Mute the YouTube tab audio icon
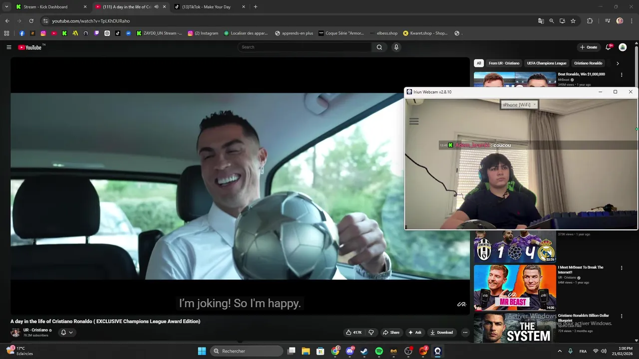 [x=156, y=7]
